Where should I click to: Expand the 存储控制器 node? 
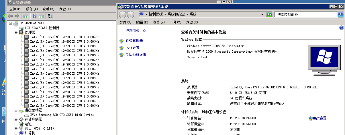[16, 120]
